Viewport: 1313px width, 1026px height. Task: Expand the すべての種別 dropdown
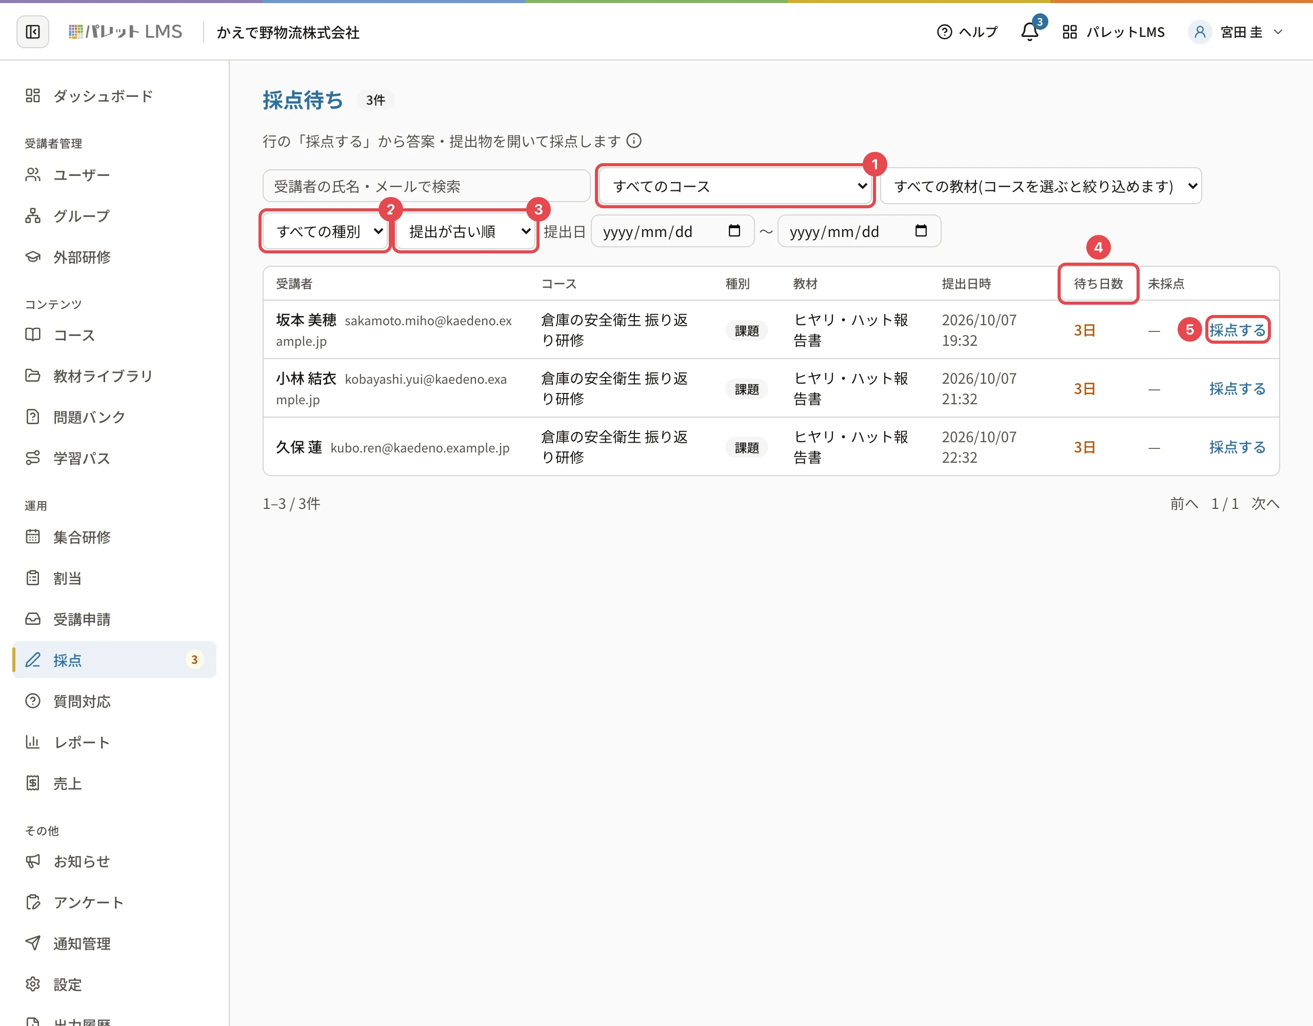coord(325,231)
